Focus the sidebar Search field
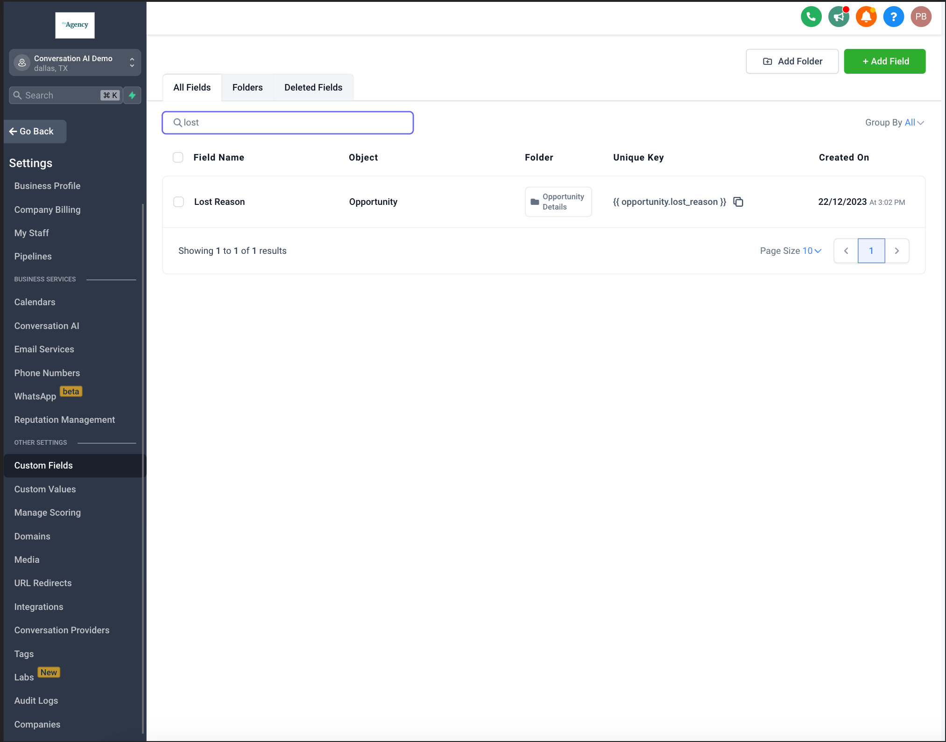The width and height of the screenshot is (946, 742). point(66,95)
